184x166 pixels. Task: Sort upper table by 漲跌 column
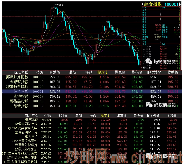[89, 72]
